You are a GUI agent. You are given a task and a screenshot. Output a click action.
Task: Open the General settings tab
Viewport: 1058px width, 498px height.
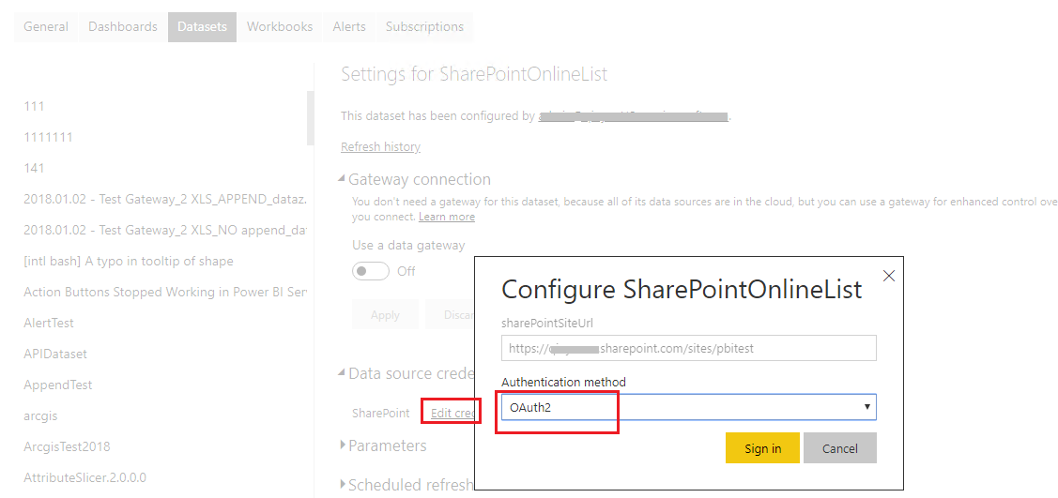[x=46, y=27]
